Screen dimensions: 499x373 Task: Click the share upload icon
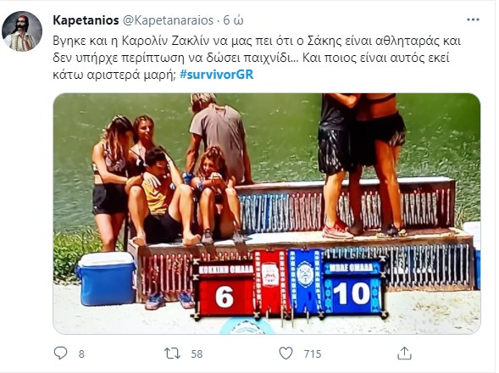[404, 354]
